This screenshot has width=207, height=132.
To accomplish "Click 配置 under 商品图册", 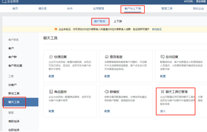I will (51, 111).
